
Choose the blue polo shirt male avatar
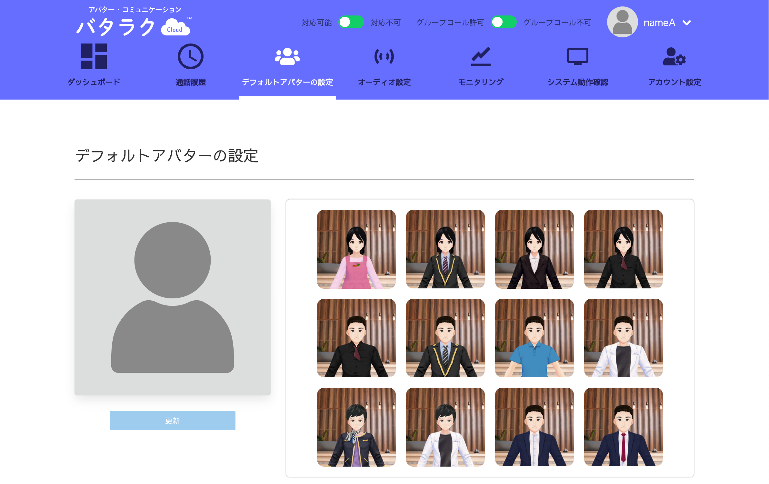coord(534,338)
